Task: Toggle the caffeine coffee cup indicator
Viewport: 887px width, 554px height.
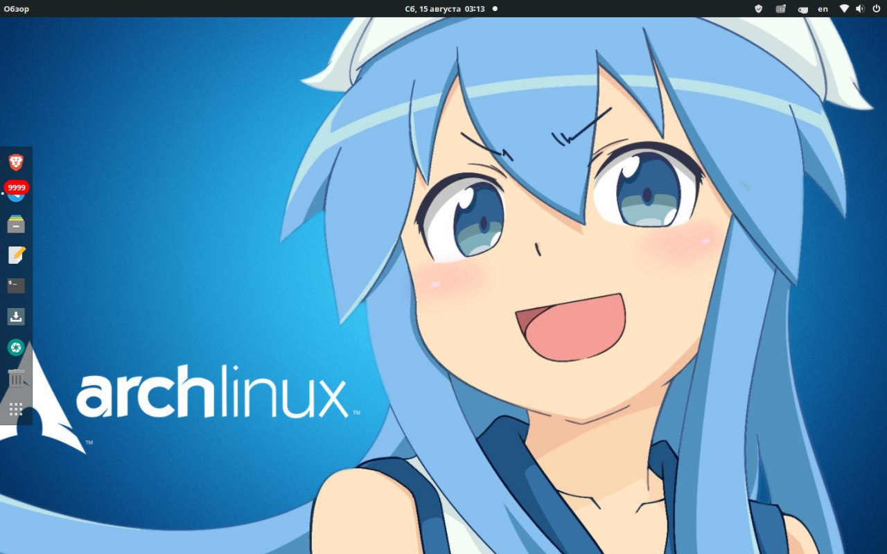Action: point(802,9)
